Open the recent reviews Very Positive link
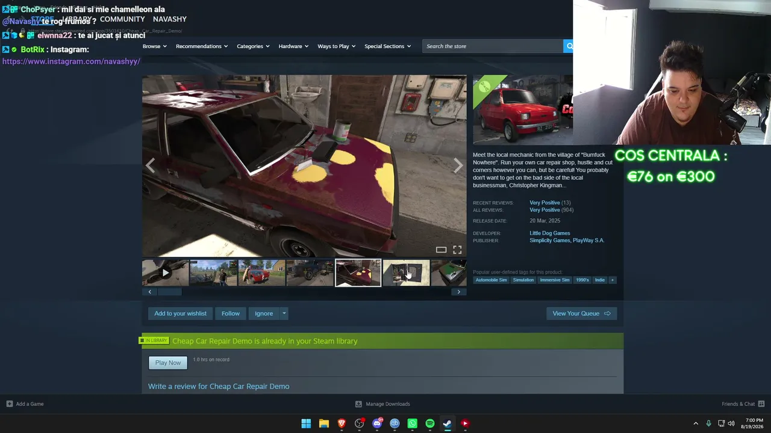The height and width of the screenshot is (433, 771). coord(545,203)
